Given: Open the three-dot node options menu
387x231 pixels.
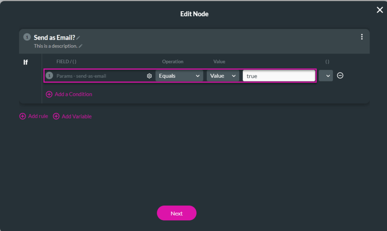Looking at the screenshot, I should click(x=362, y=37).
